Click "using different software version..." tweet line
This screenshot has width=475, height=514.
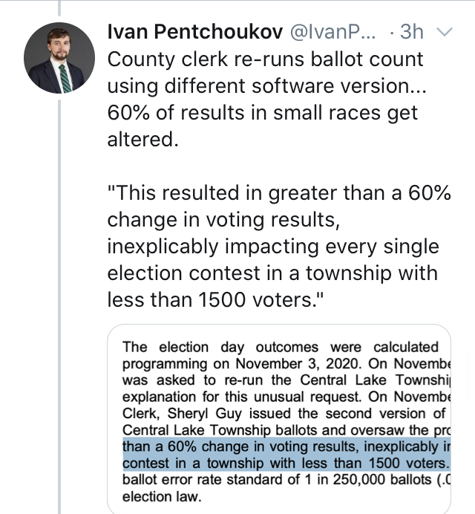267,86
